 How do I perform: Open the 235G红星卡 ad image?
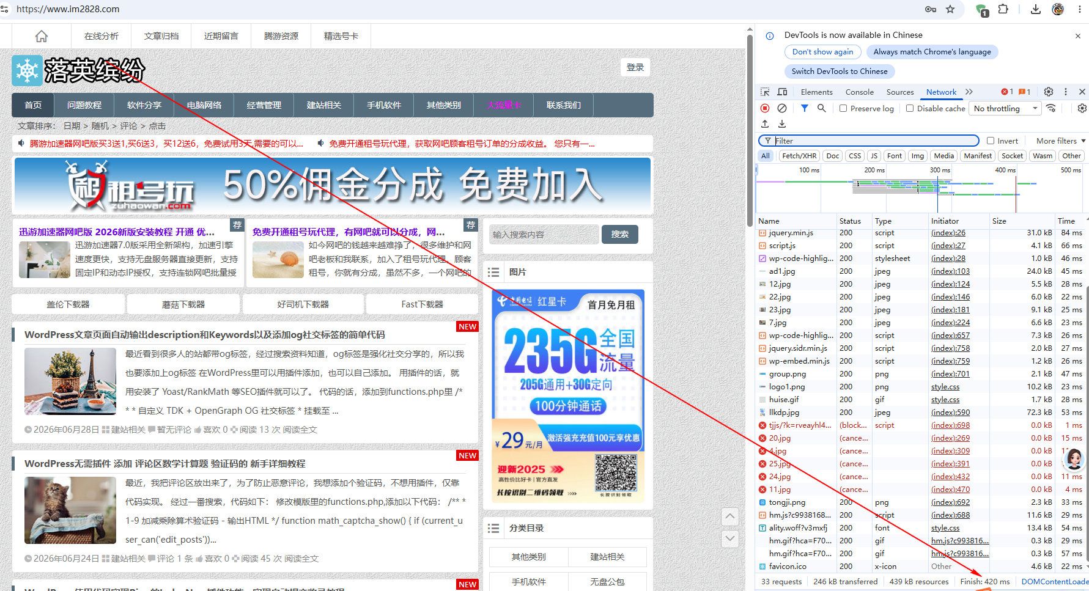[x=568, y=395]
